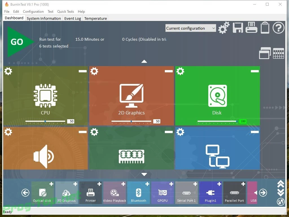
Task: Add the Bluetooth test
Action: pyautogui.click(x=147, y=184)
